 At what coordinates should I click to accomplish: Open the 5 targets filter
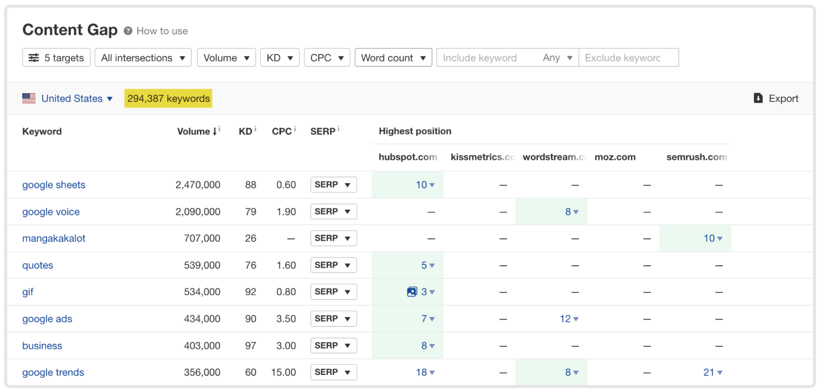tap(57, 58)
